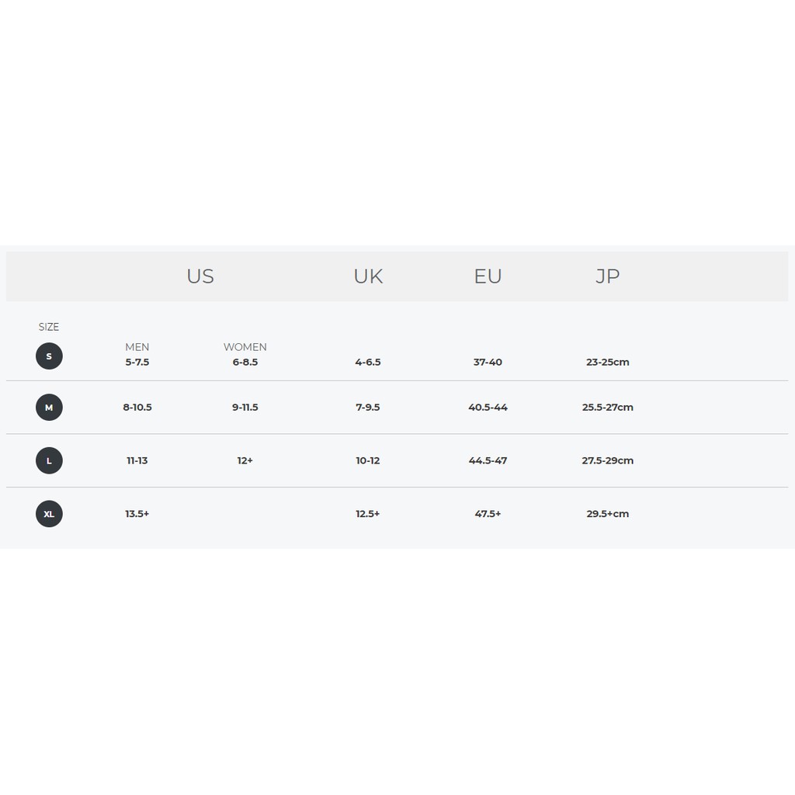
Task: Click the EU column header
Action: click(488, 276)
